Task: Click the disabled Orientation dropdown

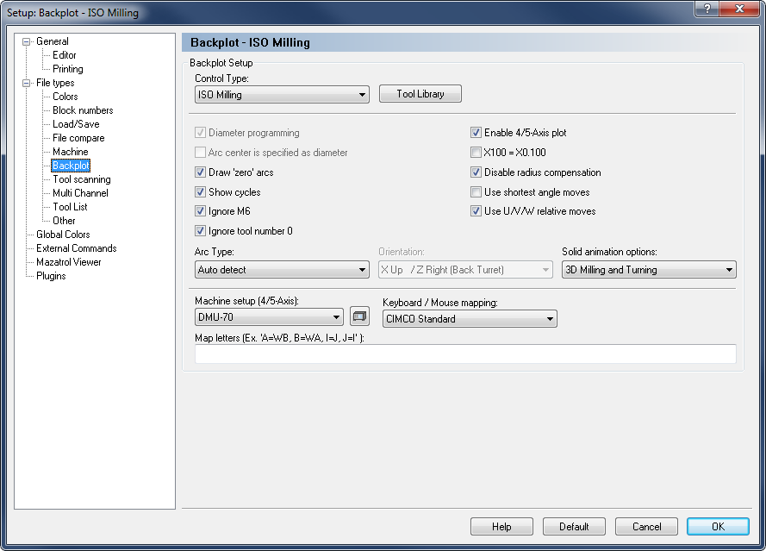Action: [x=465, y=269]
